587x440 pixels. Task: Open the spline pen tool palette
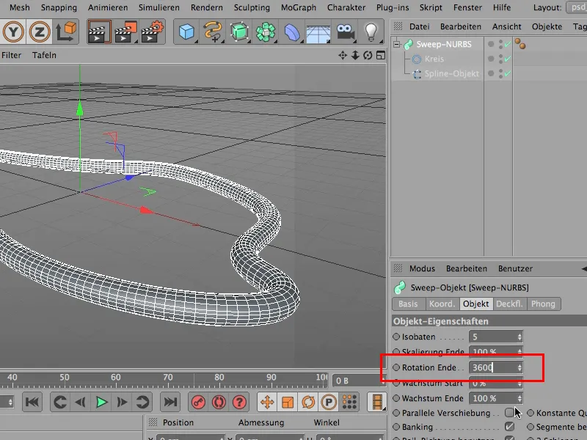coord(213,32)
